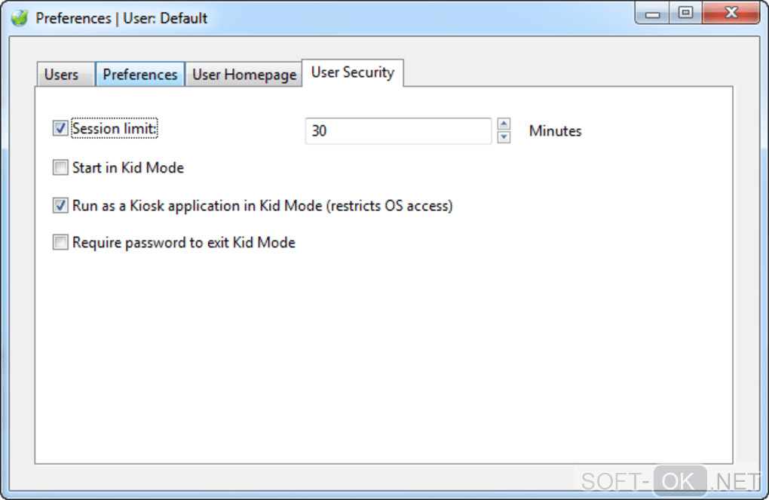
Task: Click the Kiosk application label text
Action: pos(262,205)
